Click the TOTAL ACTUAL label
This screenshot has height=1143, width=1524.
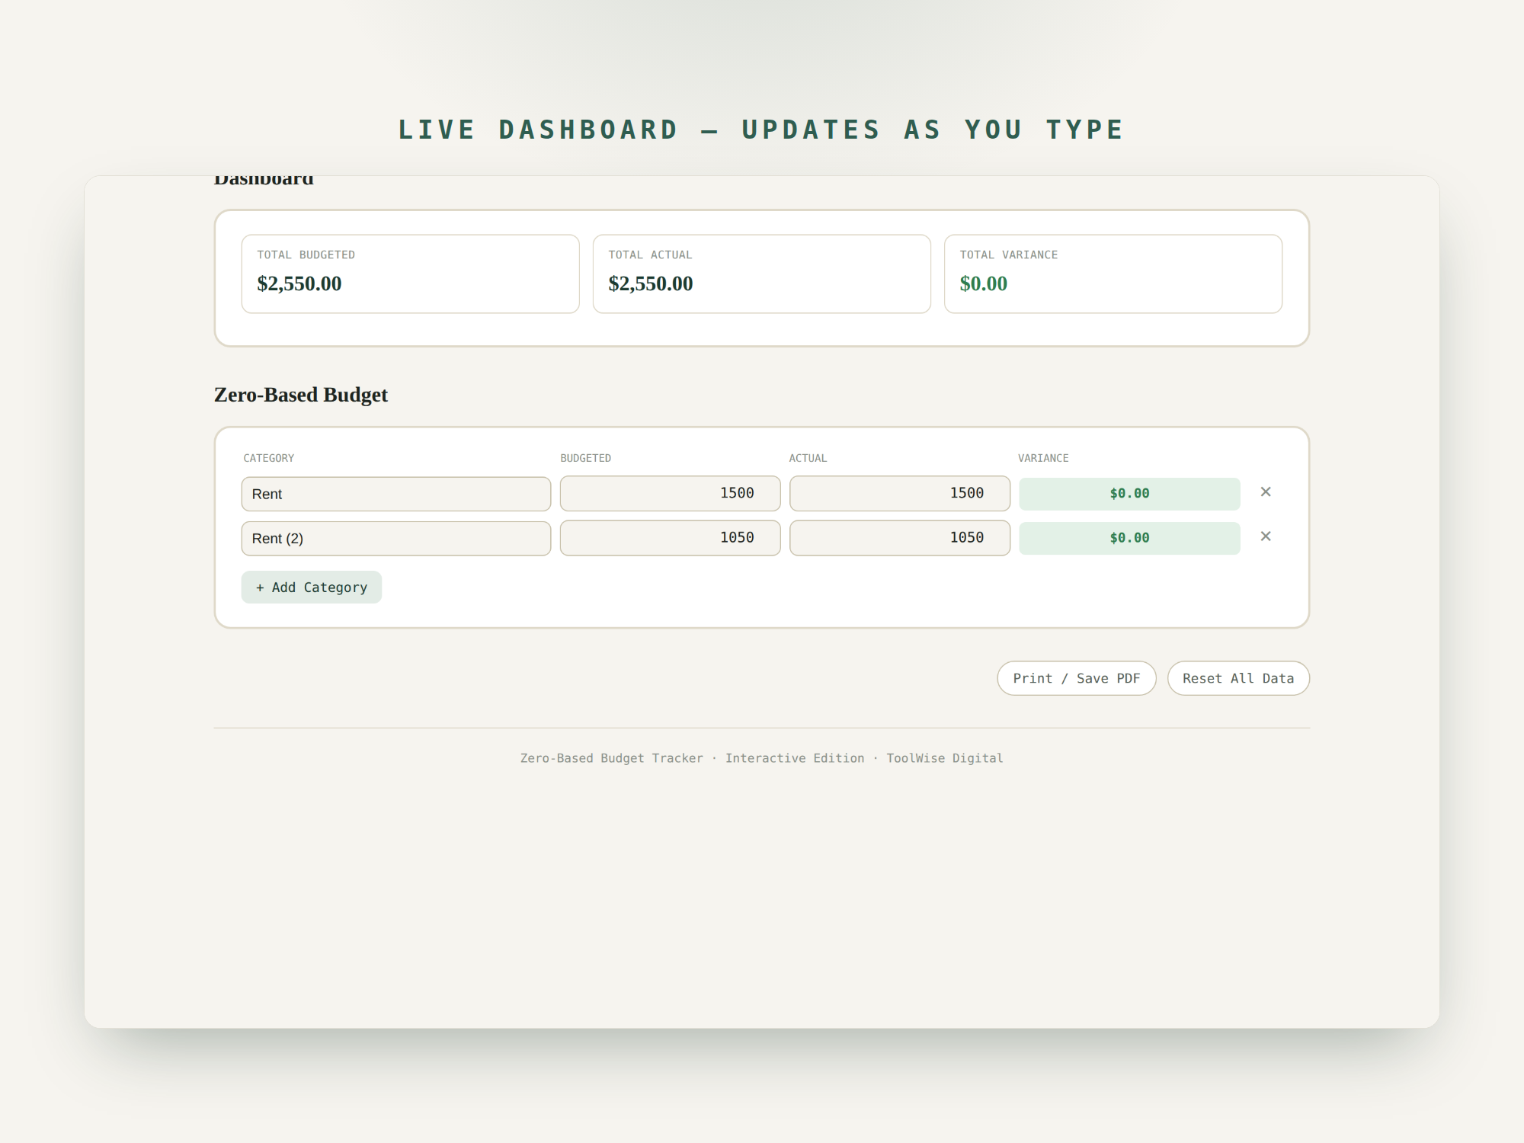pos(650,255)
